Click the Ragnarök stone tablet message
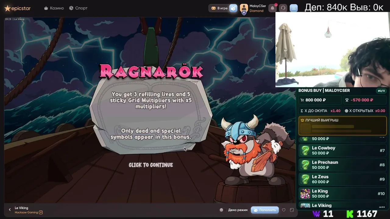The width and height of the screenshot is (390, 219). tap(151, 116)
